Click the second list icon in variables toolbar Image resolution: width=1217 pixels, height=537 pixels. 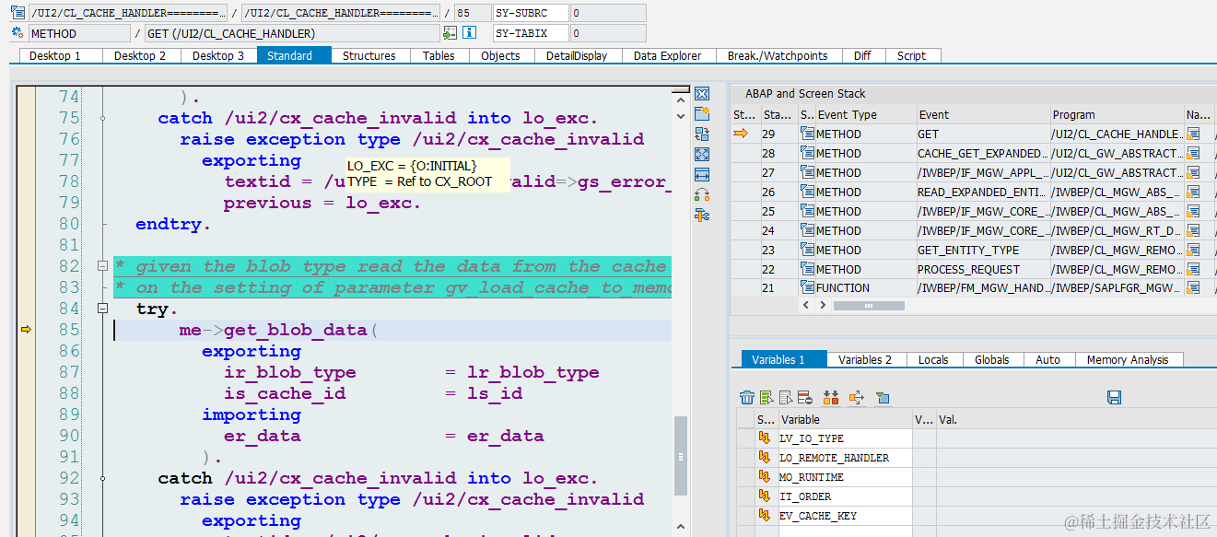point(786,398)
